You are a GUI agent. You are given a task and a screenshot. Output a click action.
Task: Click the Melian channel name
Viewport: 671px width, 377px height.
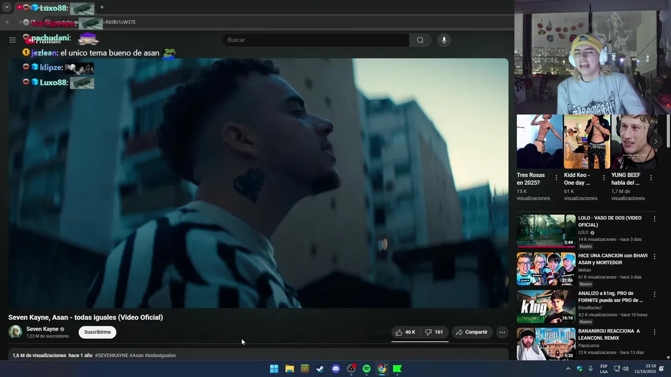click(x=585, y=270)
